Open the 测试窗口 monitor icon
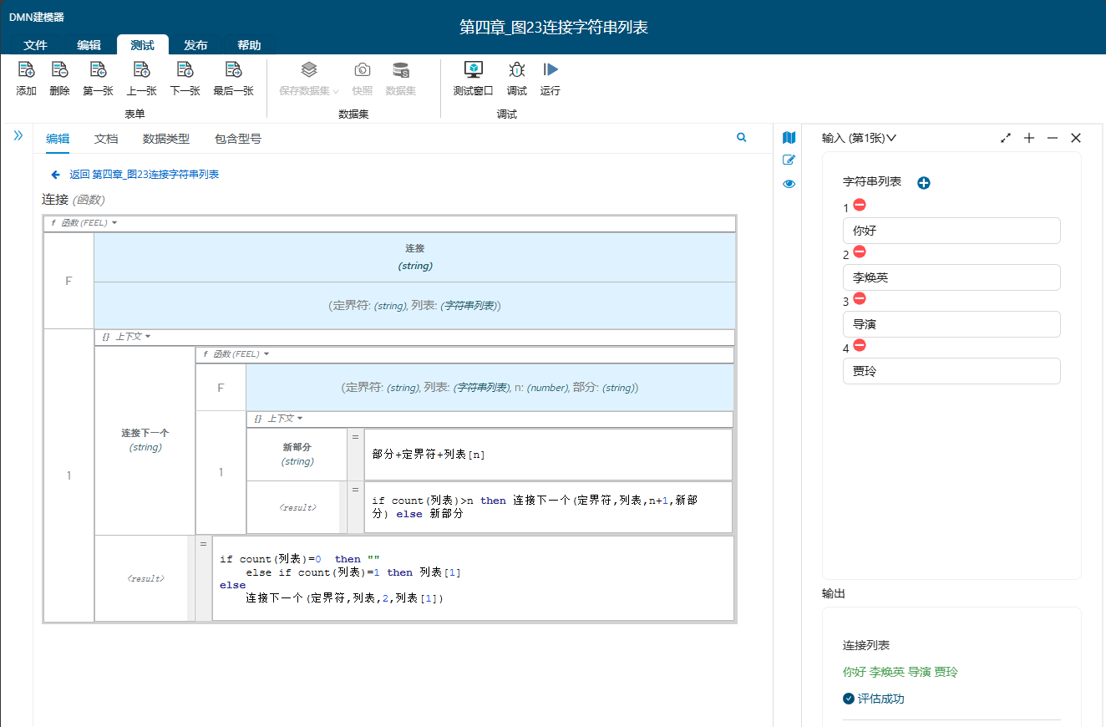The width and height of the screenshot is (1106, 727). point(474,69)
